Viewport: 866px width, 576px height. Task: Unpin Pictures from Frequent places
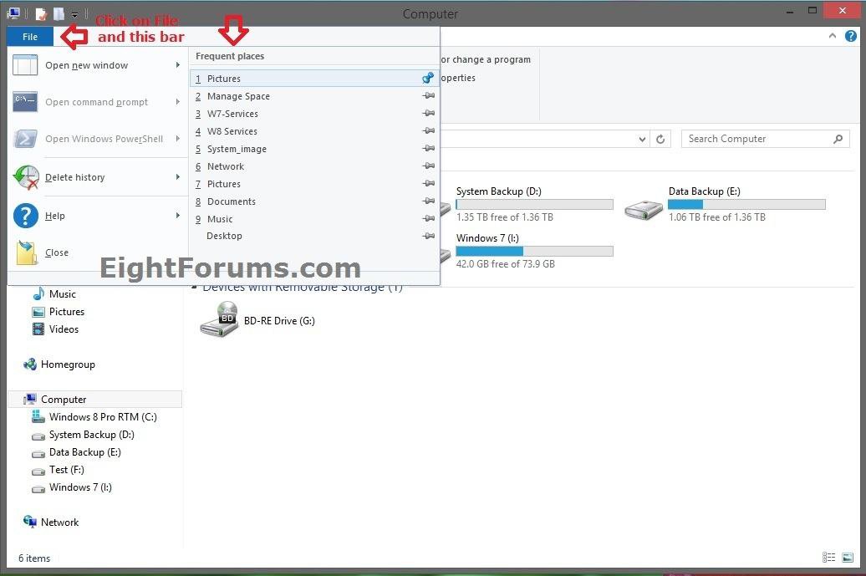click(428, 78)
